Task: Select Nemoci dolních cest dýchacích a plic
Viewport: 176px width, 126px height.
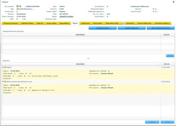Action: tap(19, 82)
